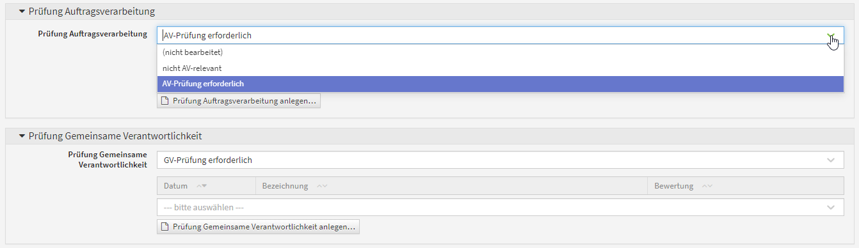The width and height of the screenshot is (859, 248).
Task: Close the AV-Prüfung dropdown via chevron
Action: tap(831, 36)
